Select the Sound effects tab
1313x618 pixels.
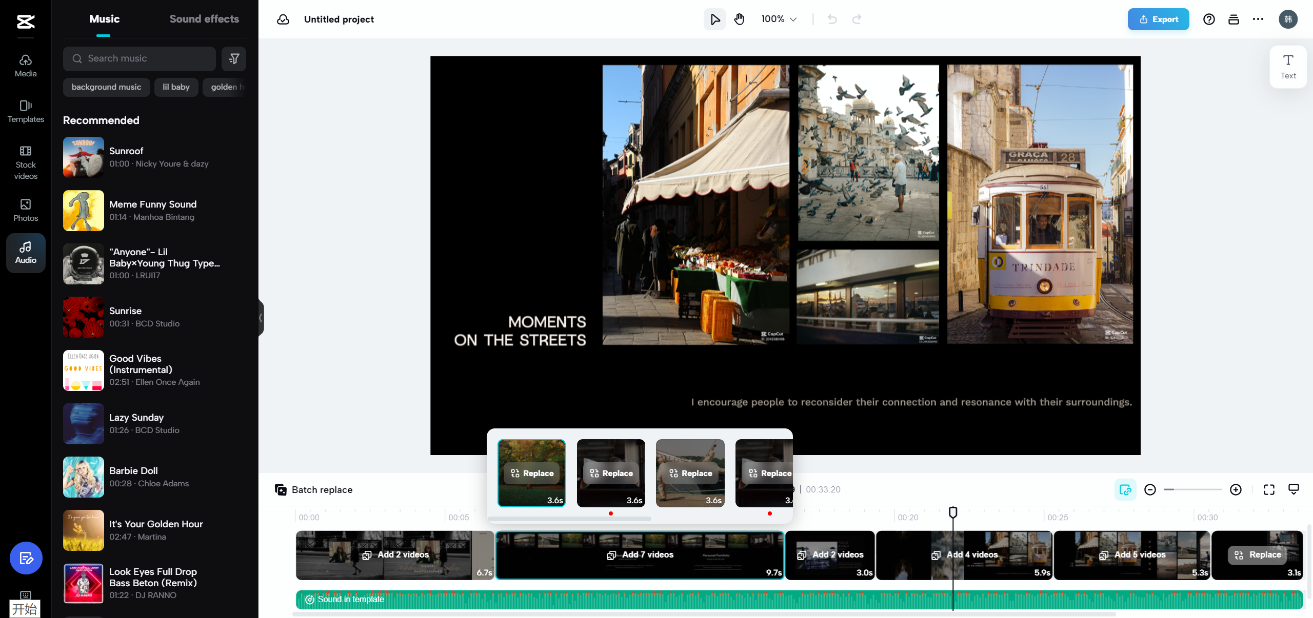tap(204, 18)
